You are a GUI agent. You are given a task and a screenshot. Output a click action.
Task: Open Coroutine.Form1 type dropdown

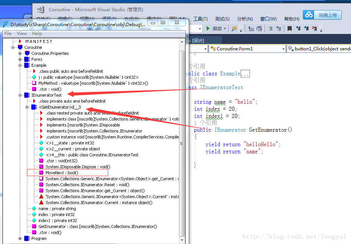(x=283, y=49)
